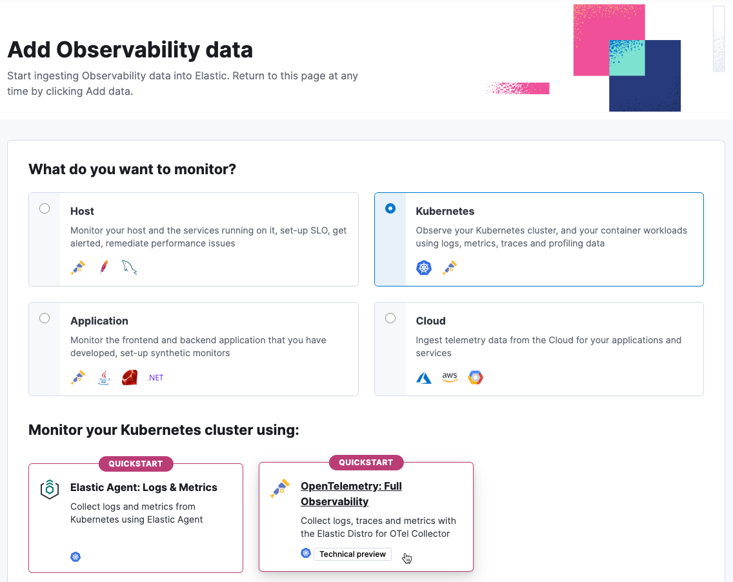Click the Google Cloud logo icon
The width and height of the screenshot is (733, 582).
point(476,377)
